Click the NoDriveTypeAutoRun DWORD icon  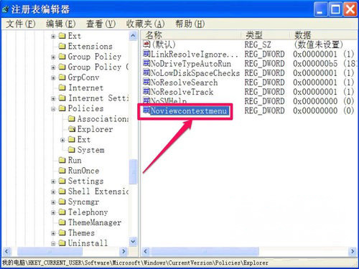tap(146, 63)
